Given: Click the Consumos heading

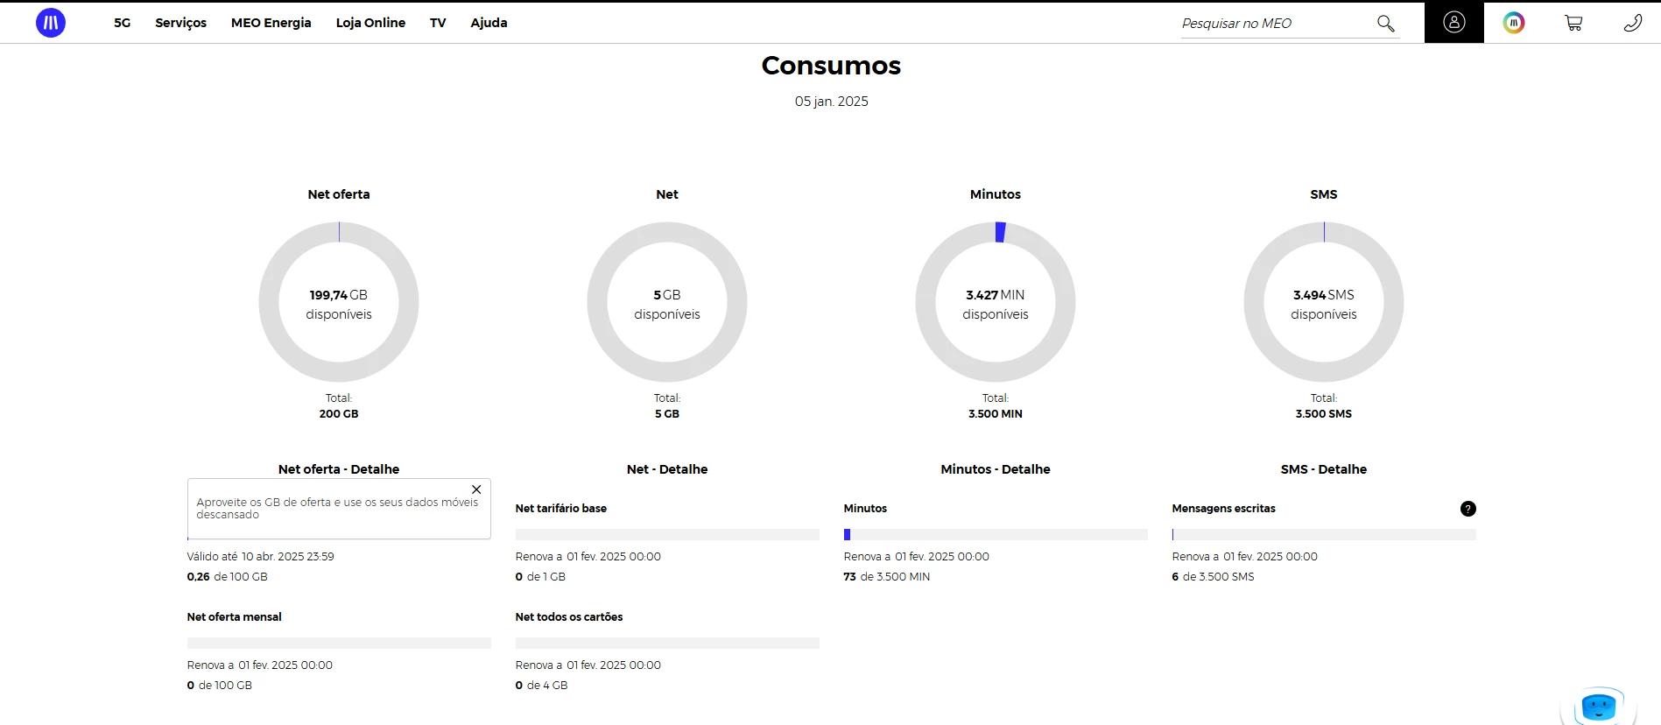Looking at the screenshot, I should tap(831, 66).
